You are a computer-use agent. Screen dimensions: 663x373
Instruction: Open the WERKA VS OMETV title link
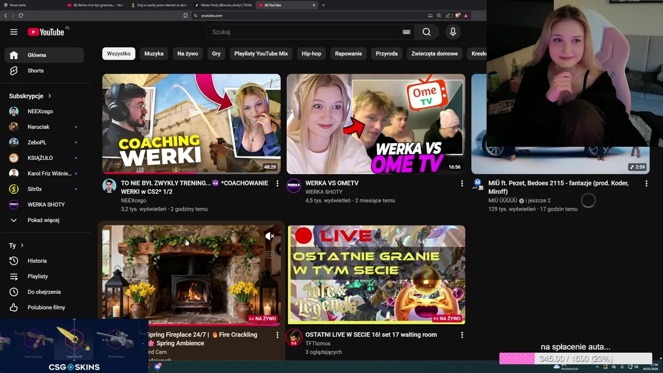pos(332,183)
